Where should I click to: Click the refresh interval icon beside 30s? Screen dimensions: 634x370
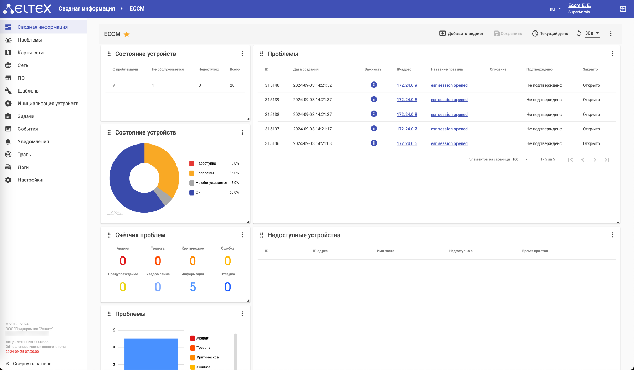tap(579, 34)
